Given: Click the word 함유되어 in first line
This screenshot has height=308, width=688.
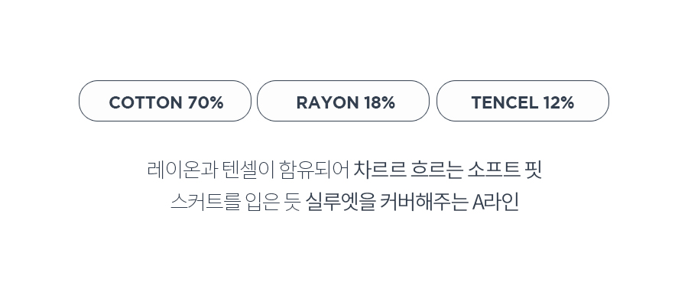Looking at the screenshot, I should tap(314, 170).
